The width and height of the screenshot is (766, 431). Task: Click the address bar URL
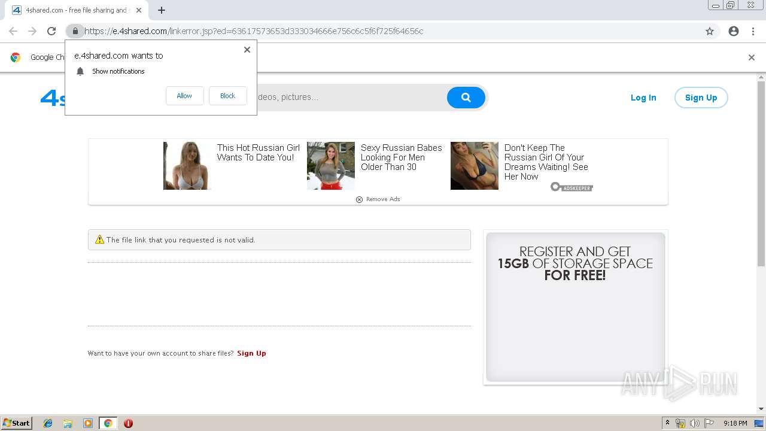pyautogui.click(x=254, y=31)
